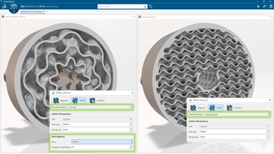Increase the 15mm Cell size stepper
The height and width of the screenshot is (154, 274).
click(268, 131)
